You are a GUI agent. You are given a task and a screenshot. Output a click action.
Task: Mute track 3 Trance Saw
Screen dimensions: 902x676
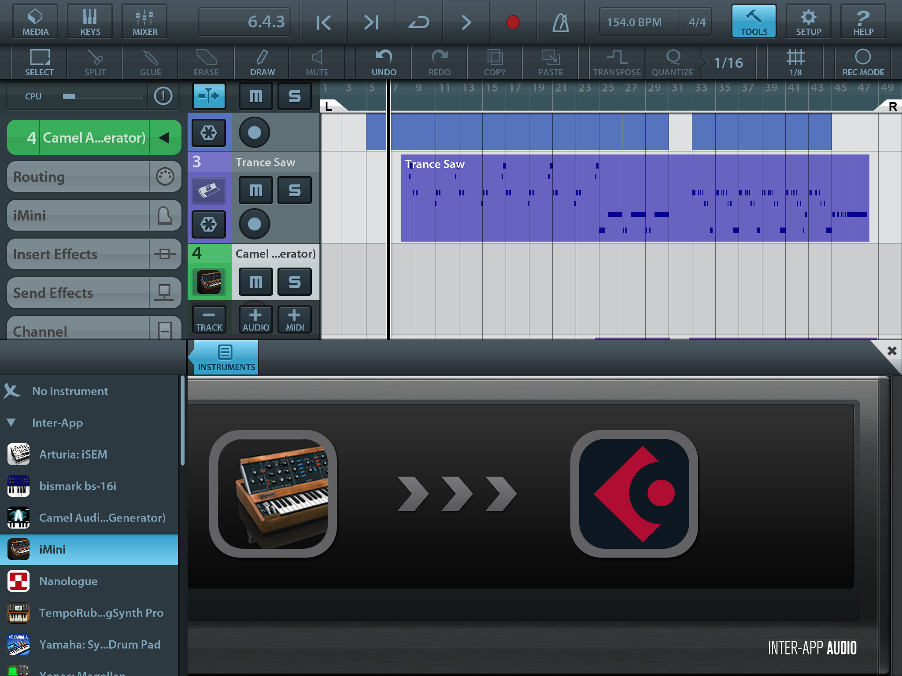click(x=256, y=190)
